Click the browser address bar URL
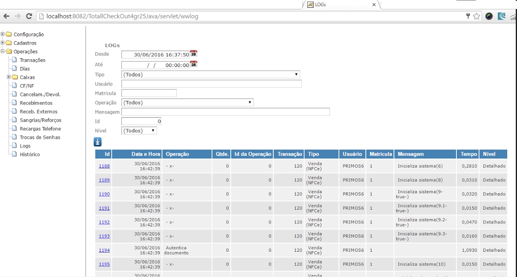This screenshot has height=277, width=517. pos(123,16)
